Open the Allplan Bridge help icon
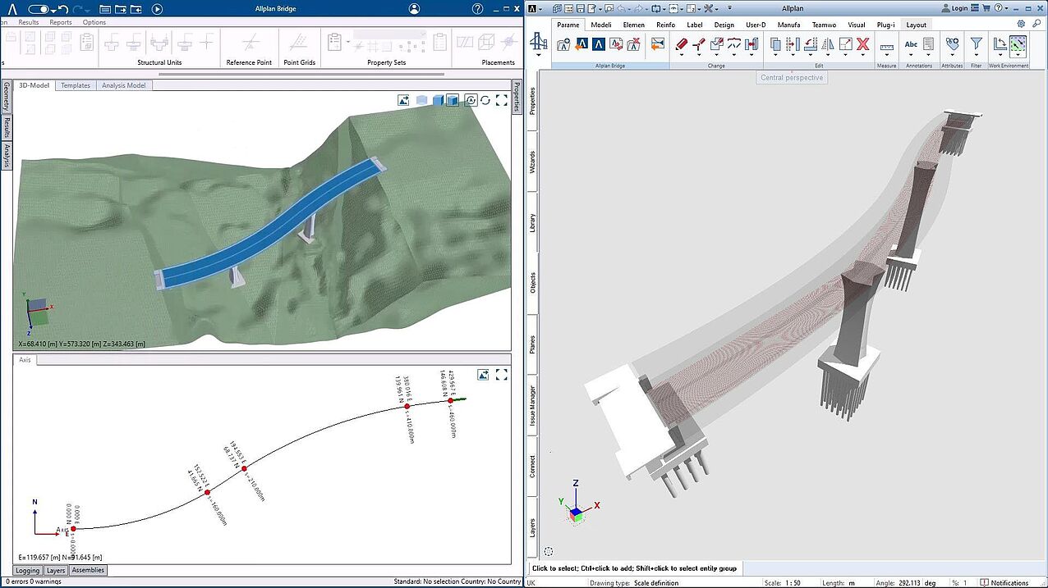Image resolution: width=1048 pixels, height=588 pixels. click(x=478, y=9)
